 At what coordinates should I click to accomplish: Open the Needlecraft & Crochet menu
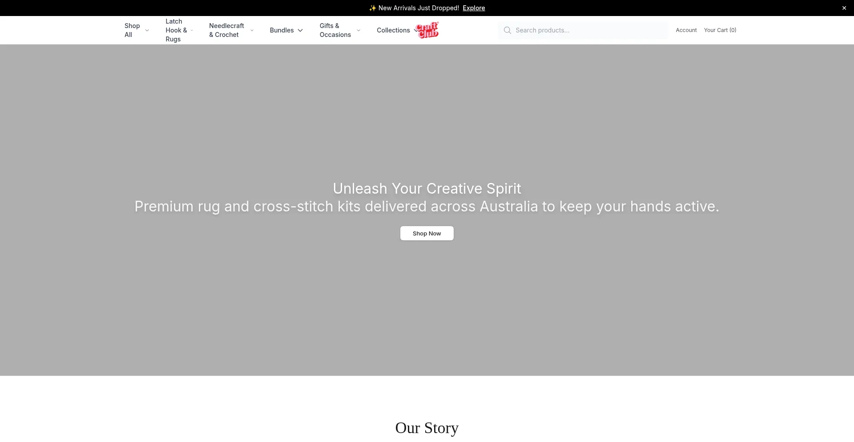point(226,30)
